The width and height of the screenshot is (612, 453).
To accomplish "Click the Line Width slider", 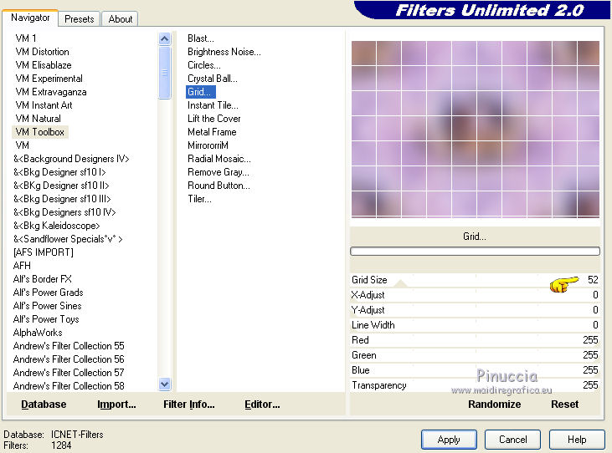I will coord(475,325).
